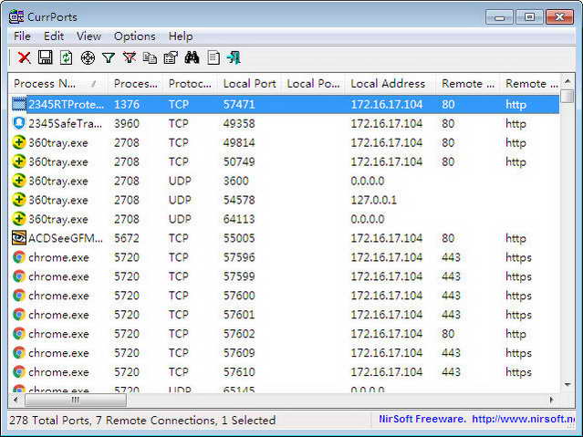583x437 pixels.
Task: Click the process ID 3960 cell
Action: coord(127,123)
